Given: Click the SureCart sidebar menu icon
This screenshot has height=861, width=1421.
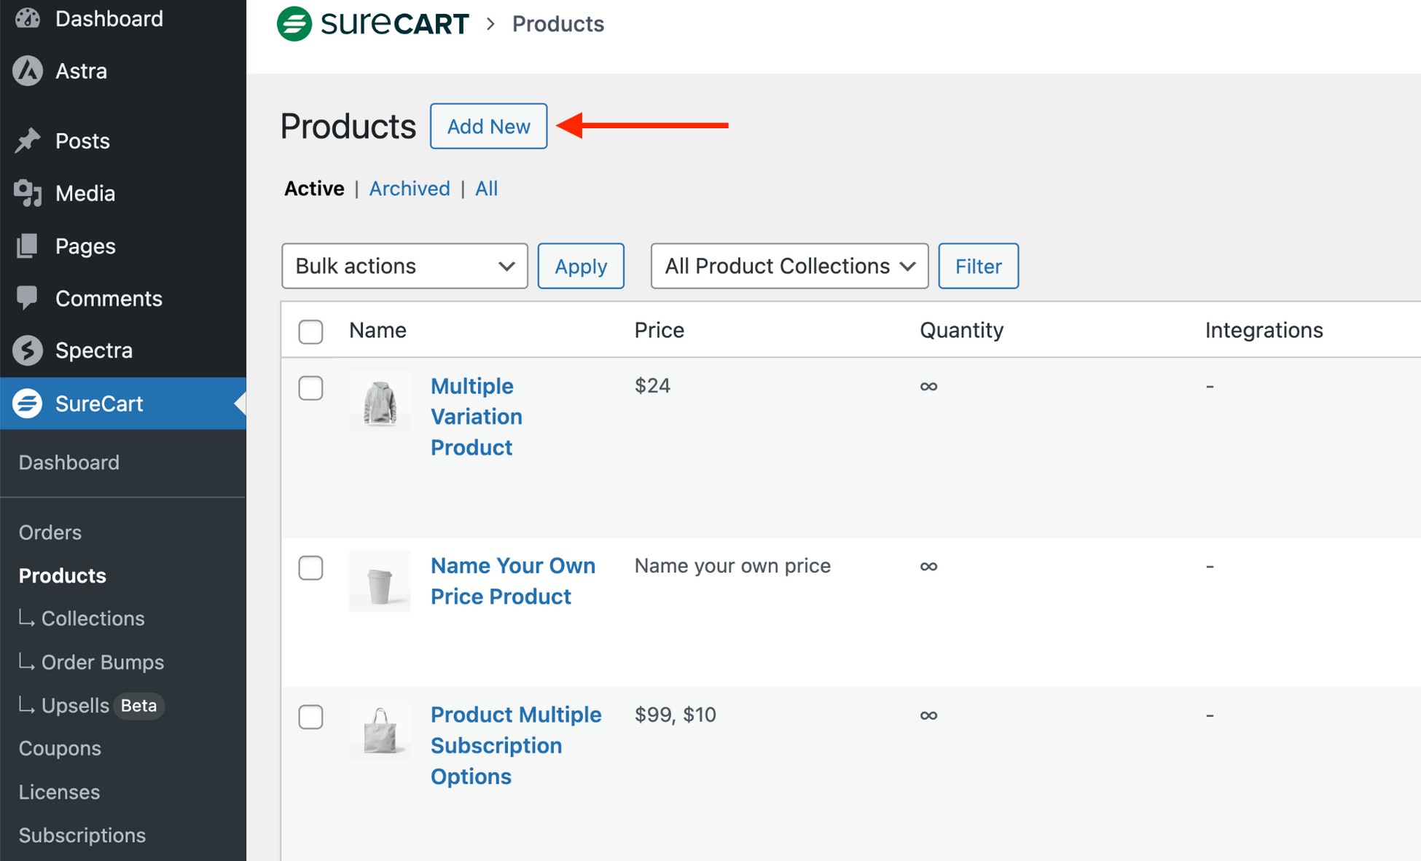Looking at the screenshot, I should pos(28,404).
